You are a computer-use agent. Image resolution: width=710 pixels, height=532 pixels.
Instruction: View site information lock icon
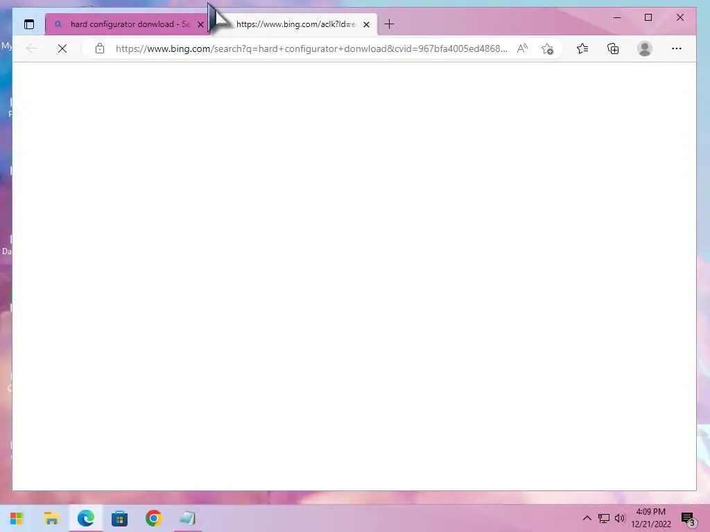[100, 48]
